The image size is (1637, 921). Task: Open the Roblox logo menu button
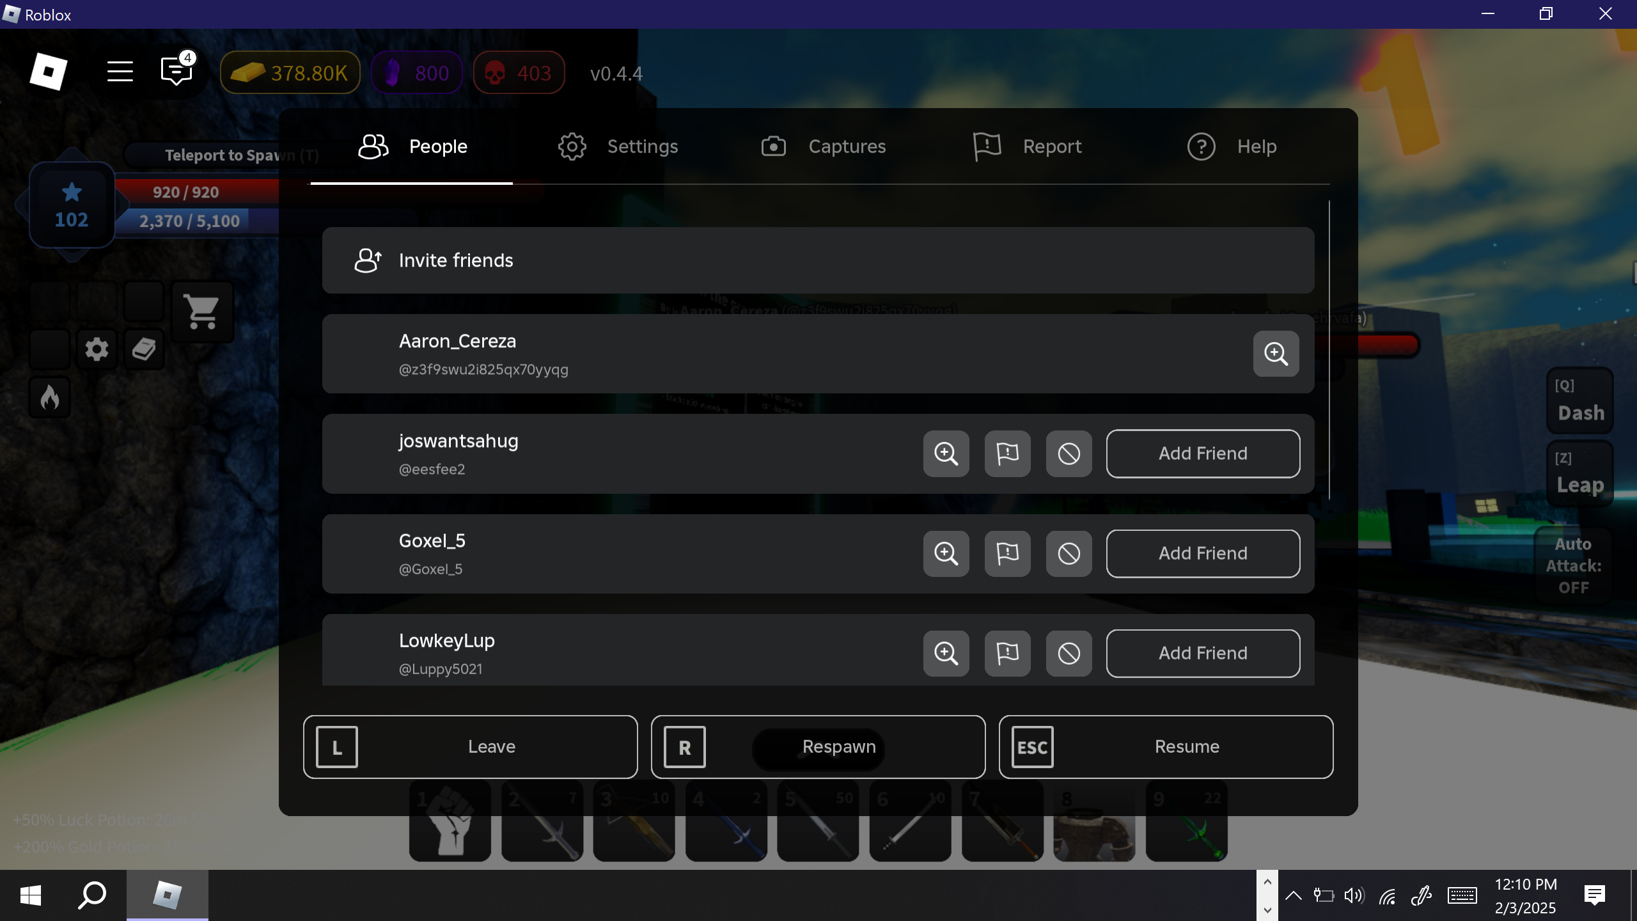(x=48, y=72)
